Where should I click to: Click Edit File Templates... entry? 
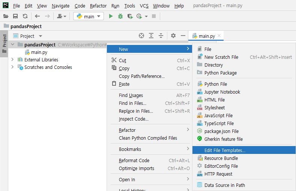244,150
